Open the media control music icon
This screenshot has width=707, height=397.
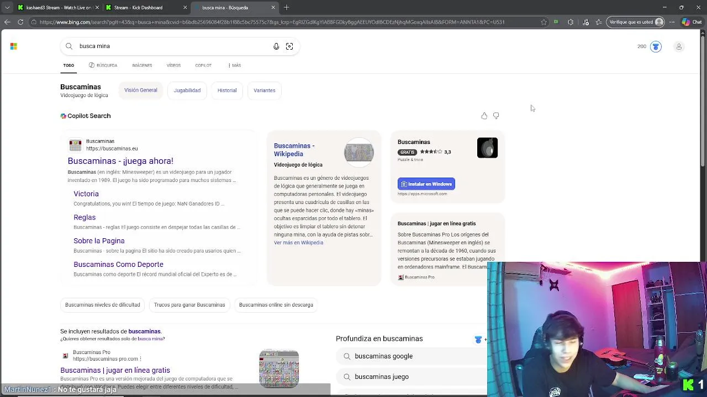585,22
